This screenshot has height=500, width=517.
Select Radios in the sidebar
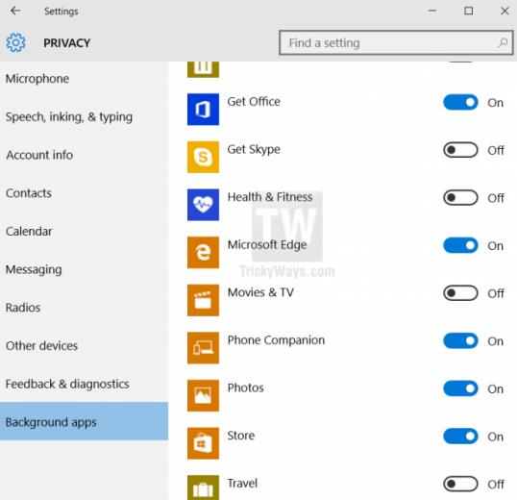coord(84,308)
